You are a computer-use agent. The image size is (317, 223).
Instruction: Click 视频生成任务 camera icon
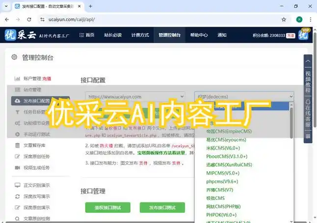(x=17, y=168)
